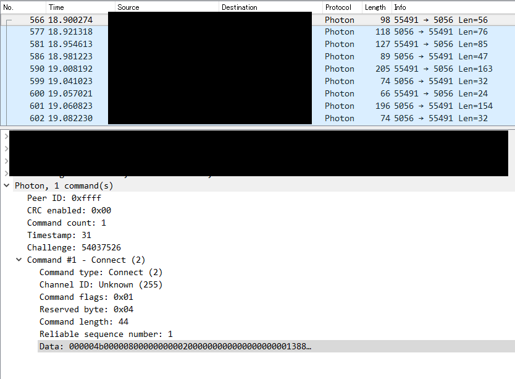Select Channel ID: Unknown (255) field
This screenshot has height=379, width=515.
101,284
